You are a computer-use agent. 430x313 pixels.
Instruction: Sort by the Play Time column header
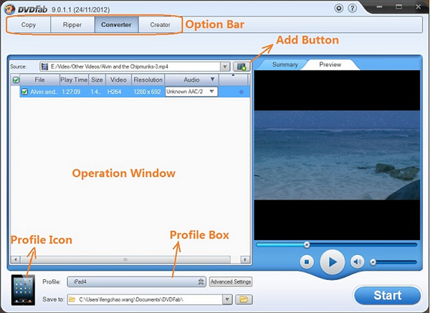[x=74, y=80]
